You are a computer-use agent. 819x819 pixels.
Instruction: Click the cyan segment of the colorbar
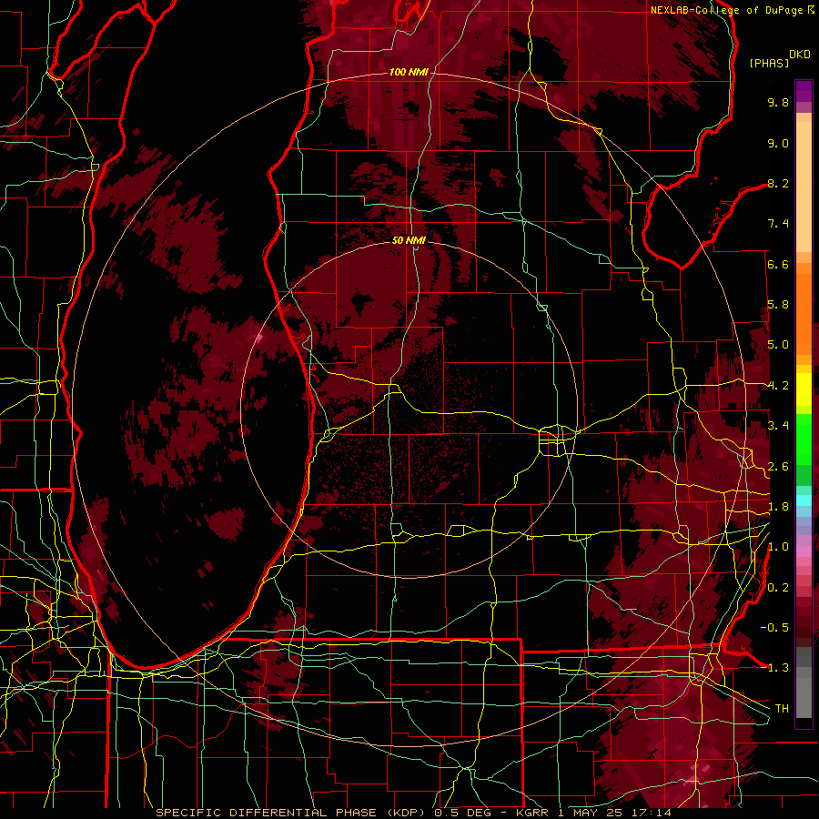click(x=804, y=500)
